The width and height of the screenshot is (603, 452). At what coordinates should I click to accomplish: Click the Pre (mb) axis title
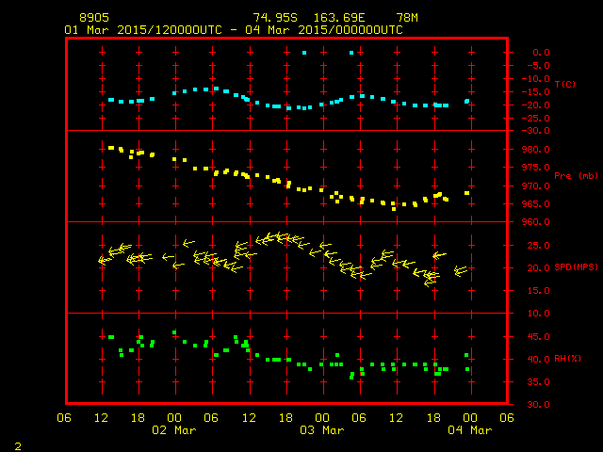point(576,176)
